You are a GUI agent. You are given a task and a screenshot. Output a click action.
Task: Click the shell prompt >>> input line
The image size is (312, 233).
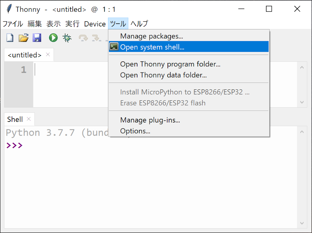coord(151,146)
